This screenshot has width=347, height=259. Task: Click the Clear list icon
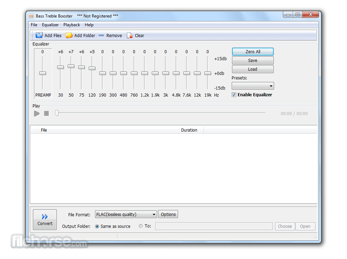tap(130, 35)
